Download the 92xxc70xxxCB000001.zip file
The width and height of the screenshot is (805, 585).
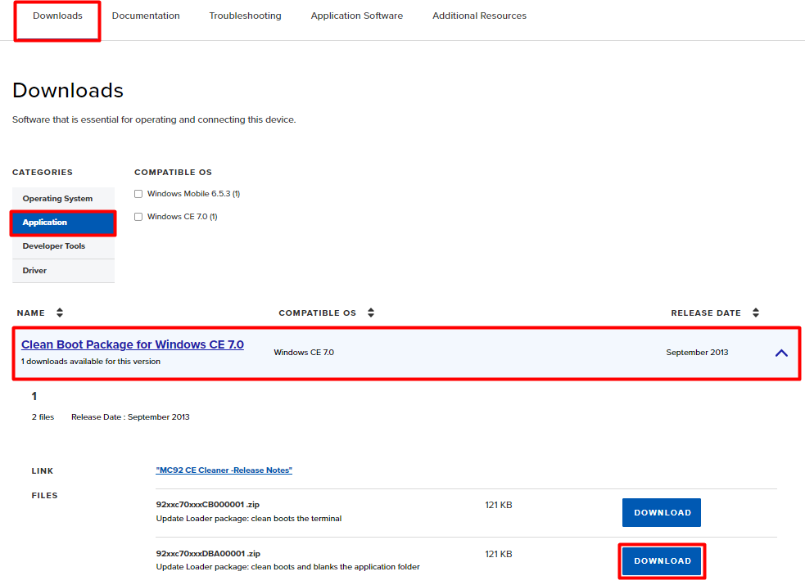(x=662, y=513)
